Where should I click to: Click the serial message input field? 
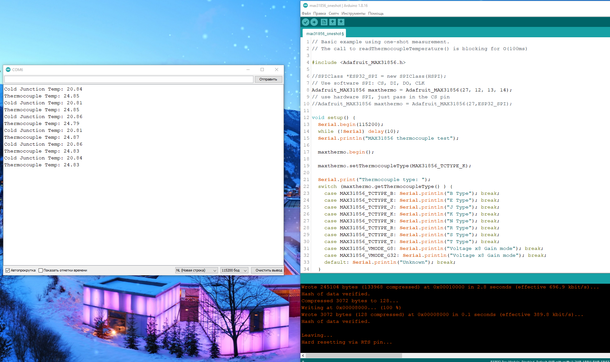pos(129,79)
